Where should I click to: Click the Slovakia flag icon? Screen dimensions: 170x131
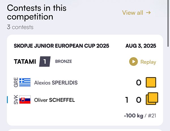pos(25,100)
